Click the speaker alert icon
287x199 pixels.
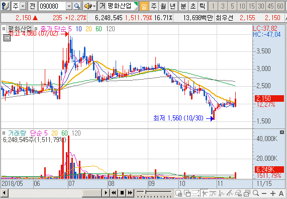[x=88, y=7]
